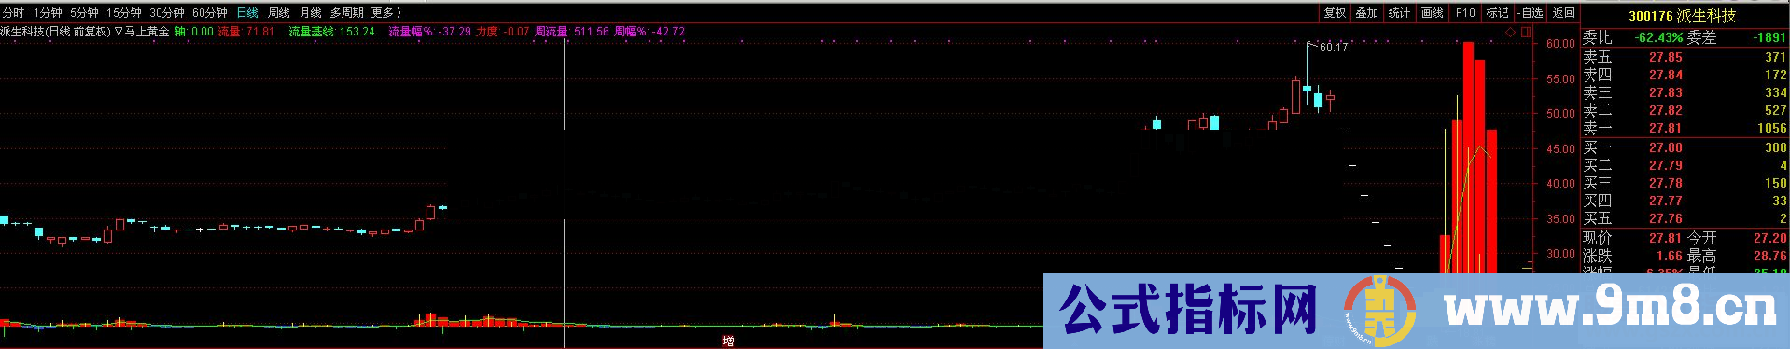The width and height of the screenshot is (1790, 349).
Task: Click the 马上黄金 indicator name
Action: (x=147, y=32)
